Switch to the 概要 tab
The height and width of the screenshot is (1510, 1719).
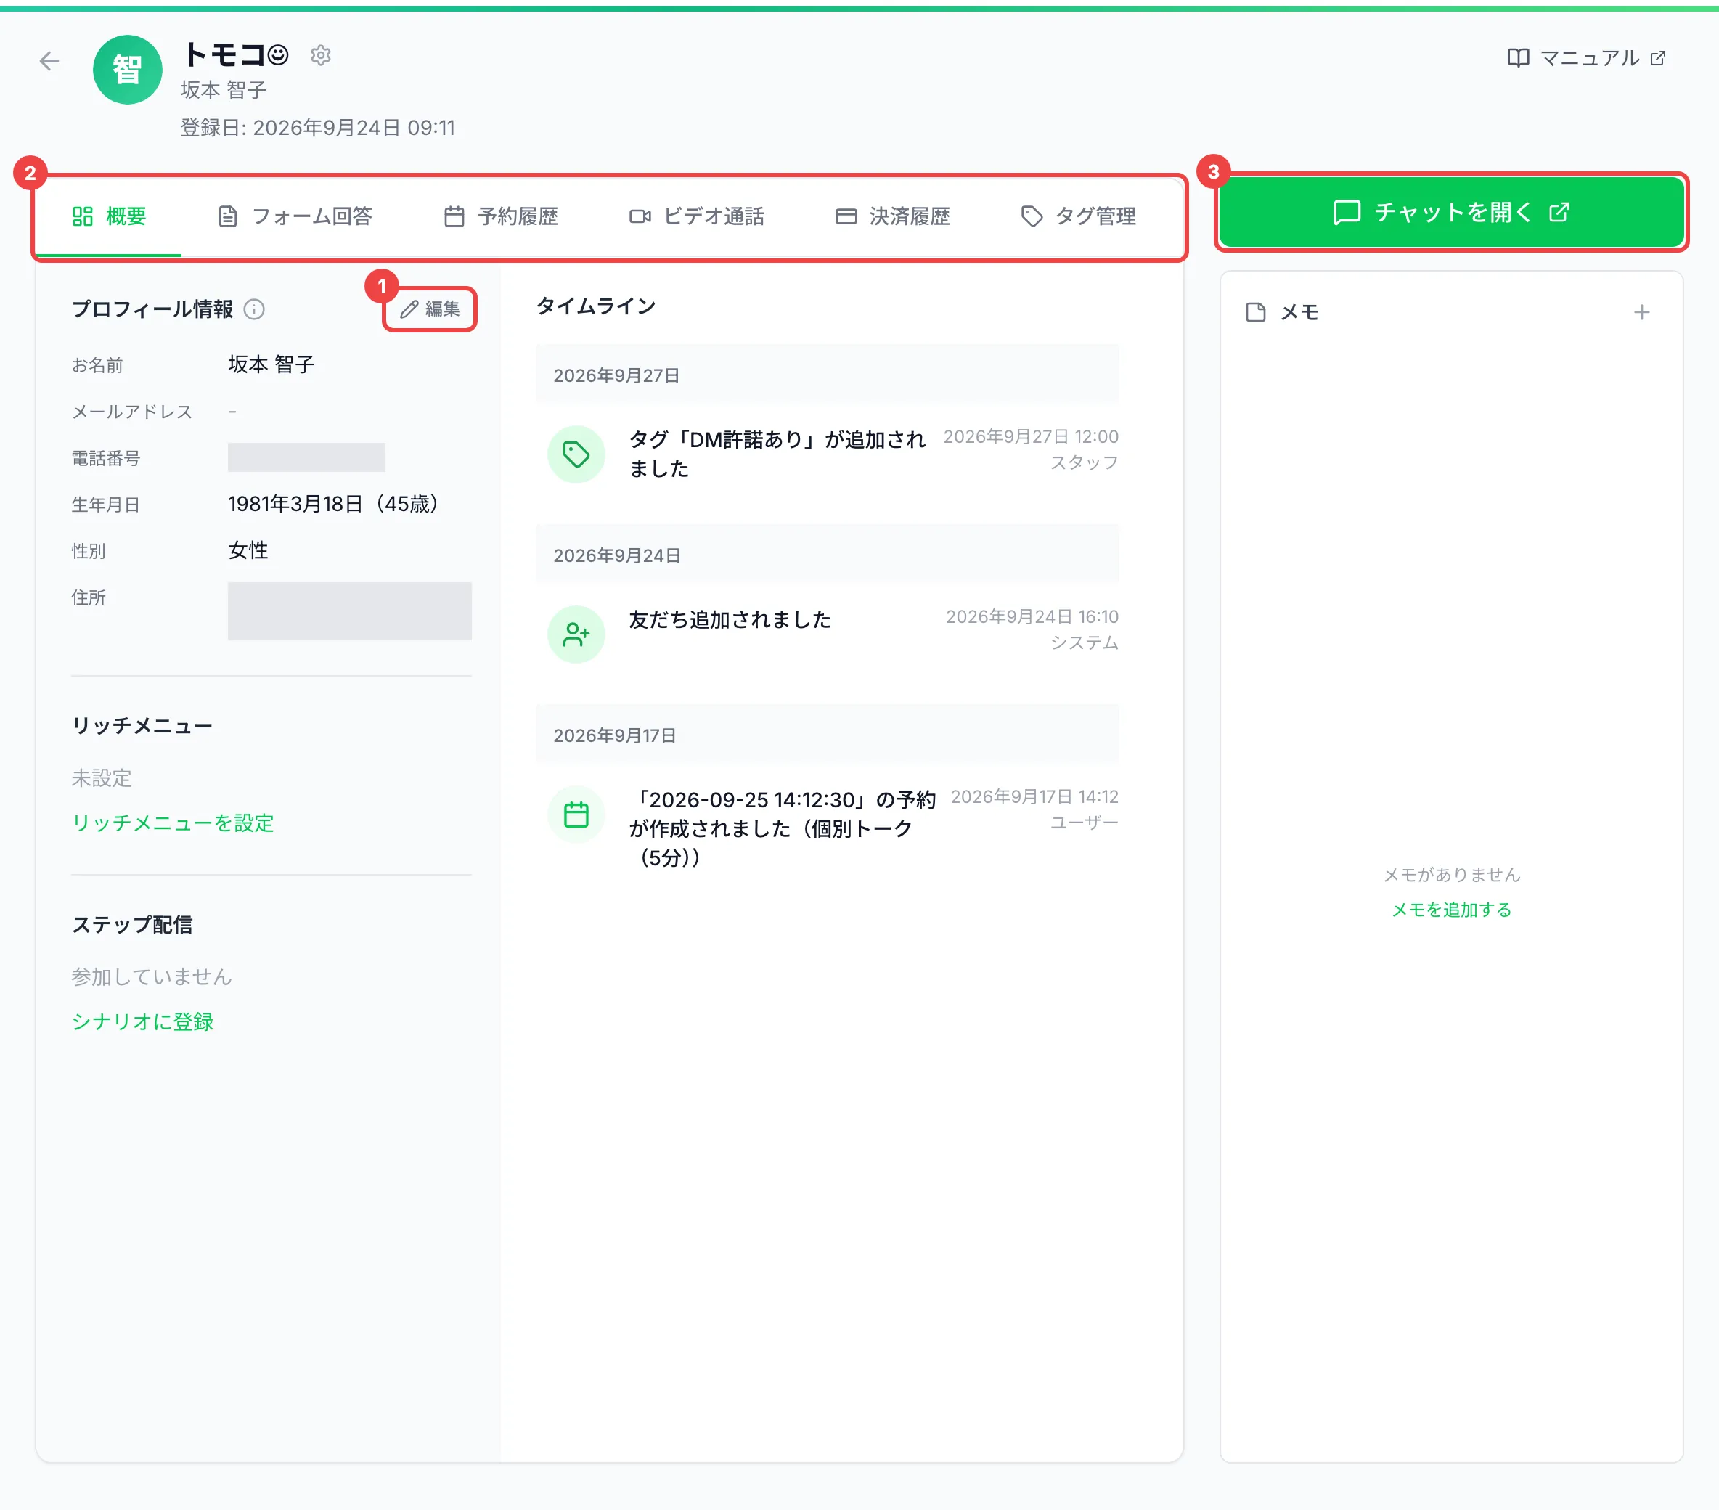click(x=110, y=216)
